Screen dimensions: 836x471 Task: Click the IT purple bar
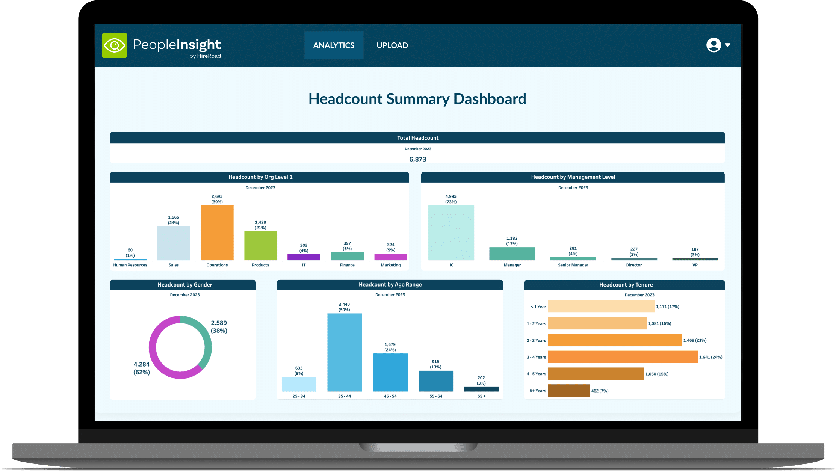(x=304, y=257)
